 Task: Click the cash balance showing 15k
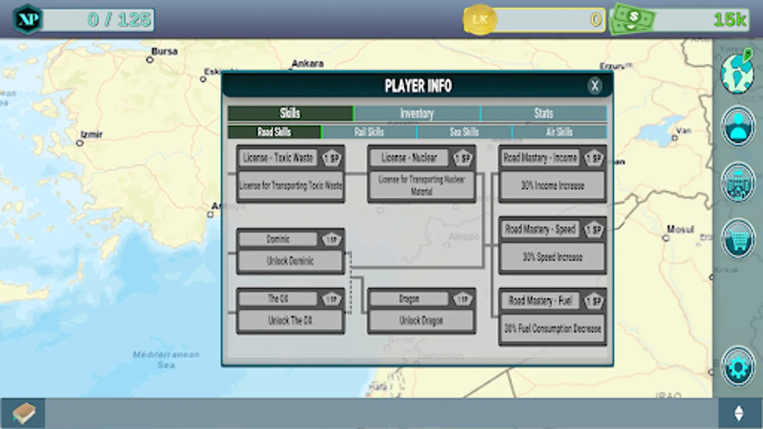(701, 20)
